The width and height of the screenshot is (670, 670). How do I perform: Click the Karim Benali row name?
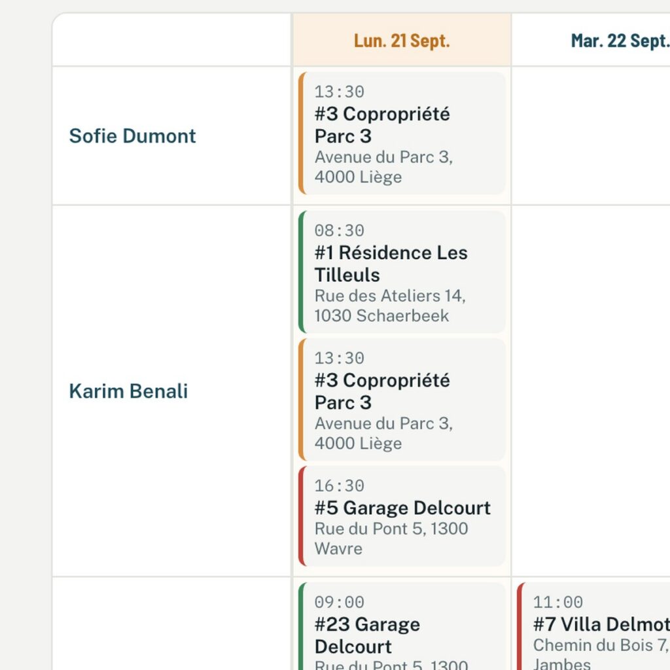[129, 391]
